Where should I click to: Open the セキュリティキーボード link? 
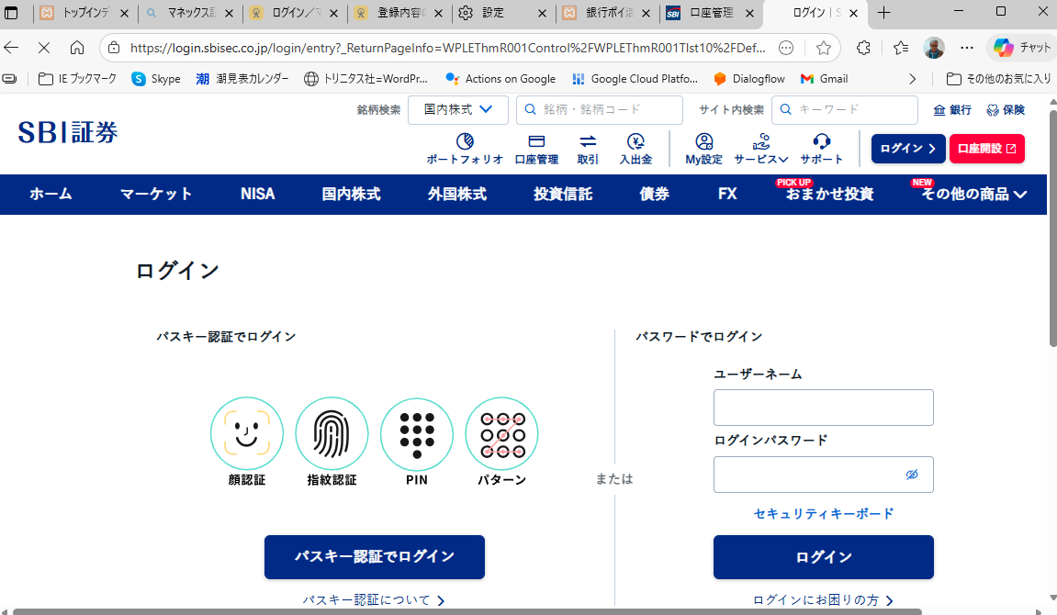coord(824,514)
